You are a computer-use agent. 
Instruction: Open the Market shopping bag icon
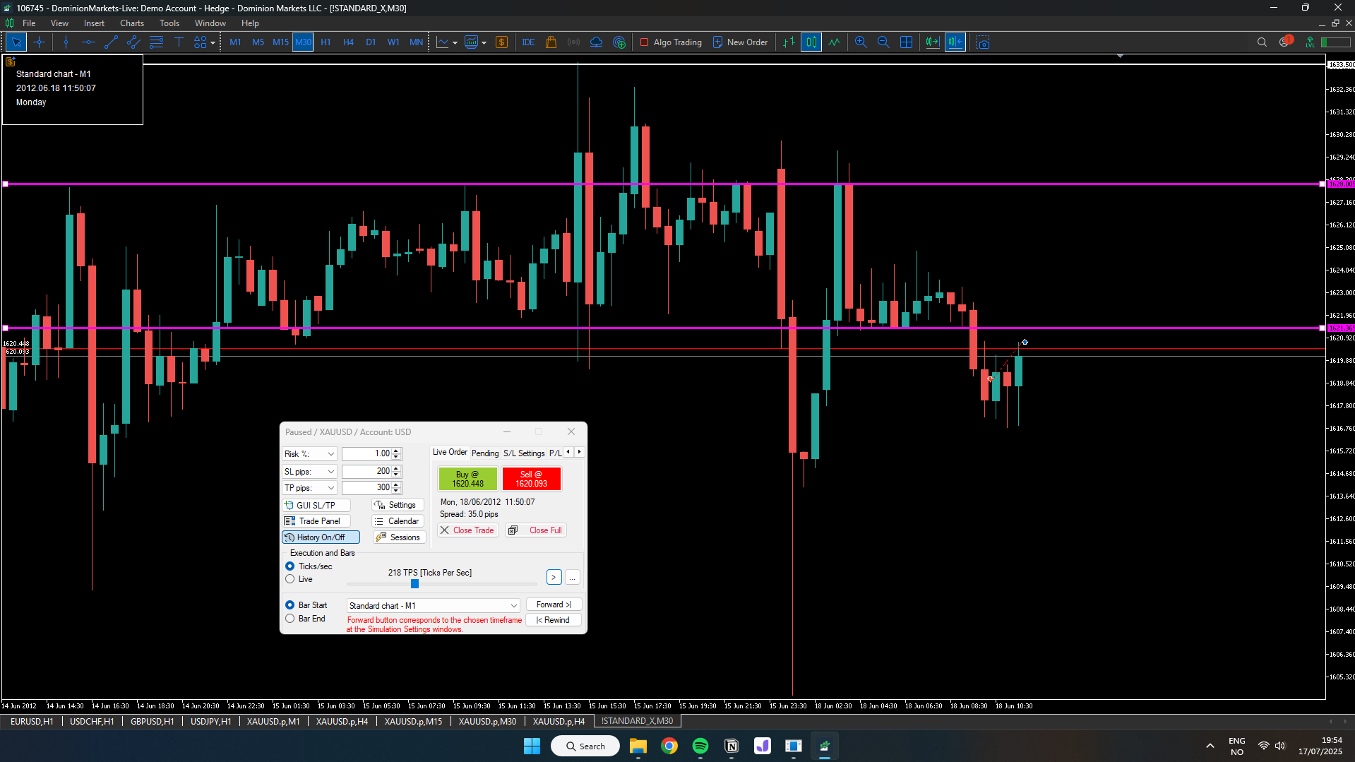(x=551, y=42)
